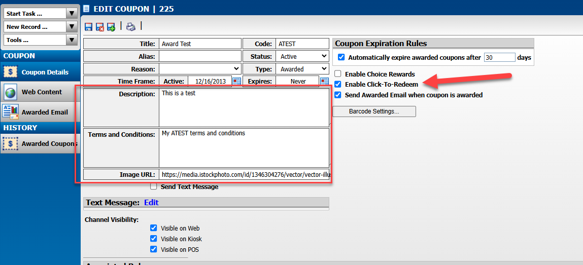Open calendar picker for Active date
Screen dimensions: 583x265
(236, 81)
